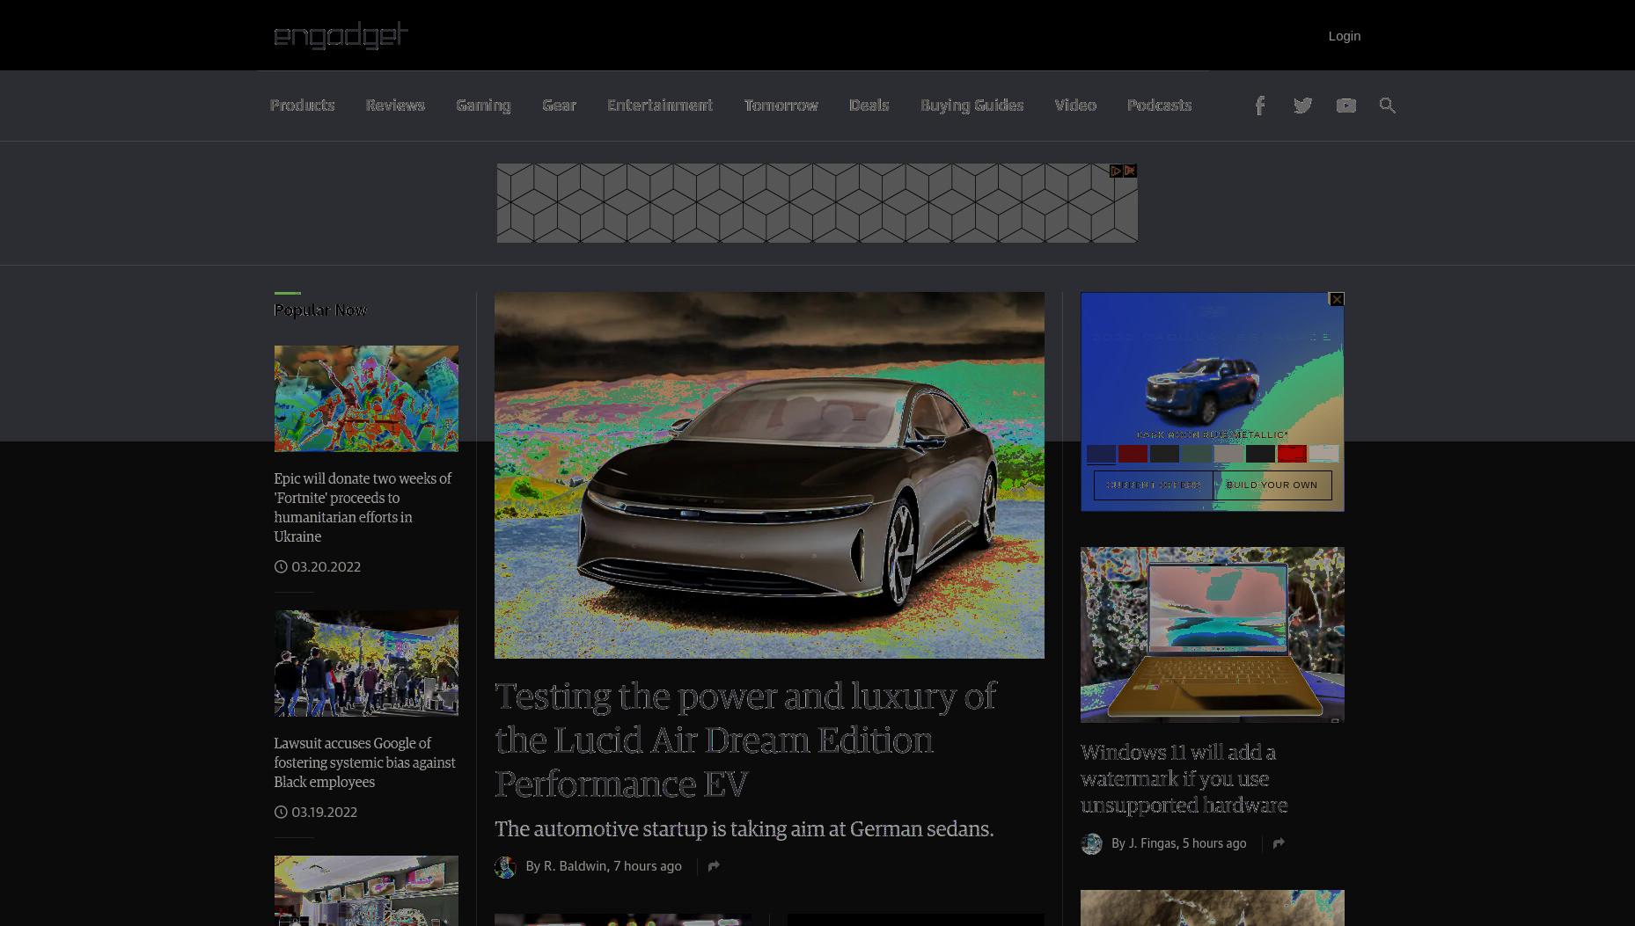Open the laptop thumbnail for Windows 11 story
Viewport: 1635px width, 926px height.
(x=1213, y=635)
